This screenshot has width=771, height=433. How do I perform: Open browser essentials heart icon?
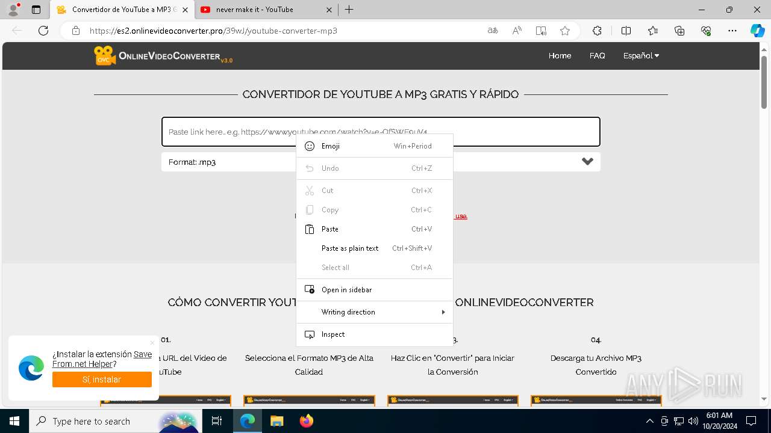pos(706,31)
